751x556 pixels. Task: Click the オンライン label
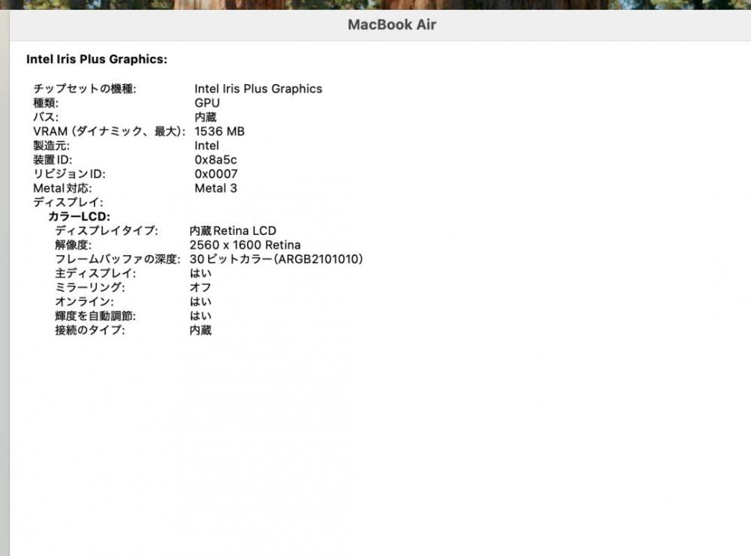[x=84, y=302]
